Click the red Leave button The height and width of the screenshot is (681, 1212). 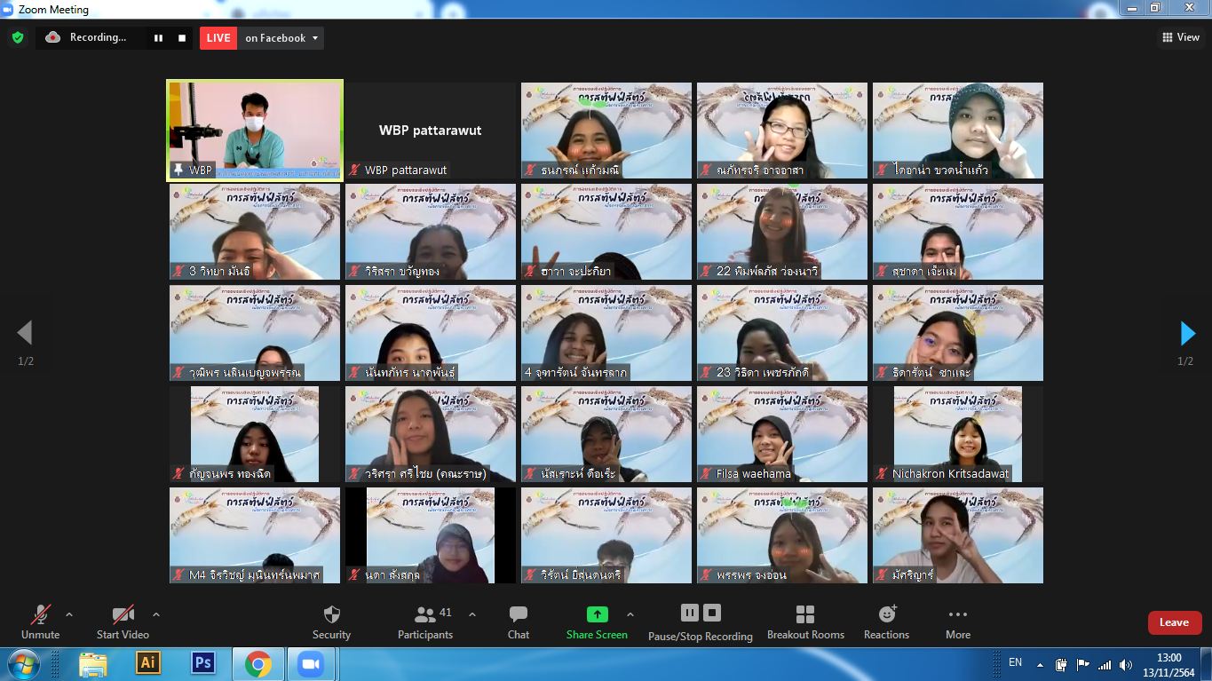(1174, 622)
